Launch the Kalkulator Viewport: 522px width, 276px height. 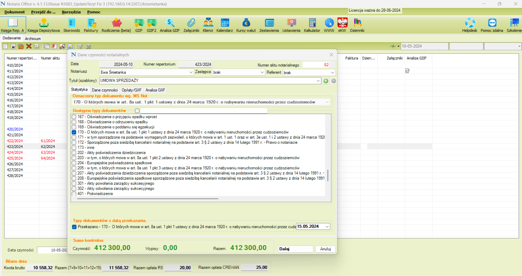[312, 25]
